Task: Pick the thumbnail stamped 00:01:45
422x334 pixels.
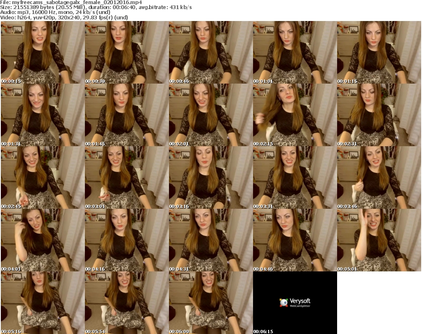Action: (127, 115)
